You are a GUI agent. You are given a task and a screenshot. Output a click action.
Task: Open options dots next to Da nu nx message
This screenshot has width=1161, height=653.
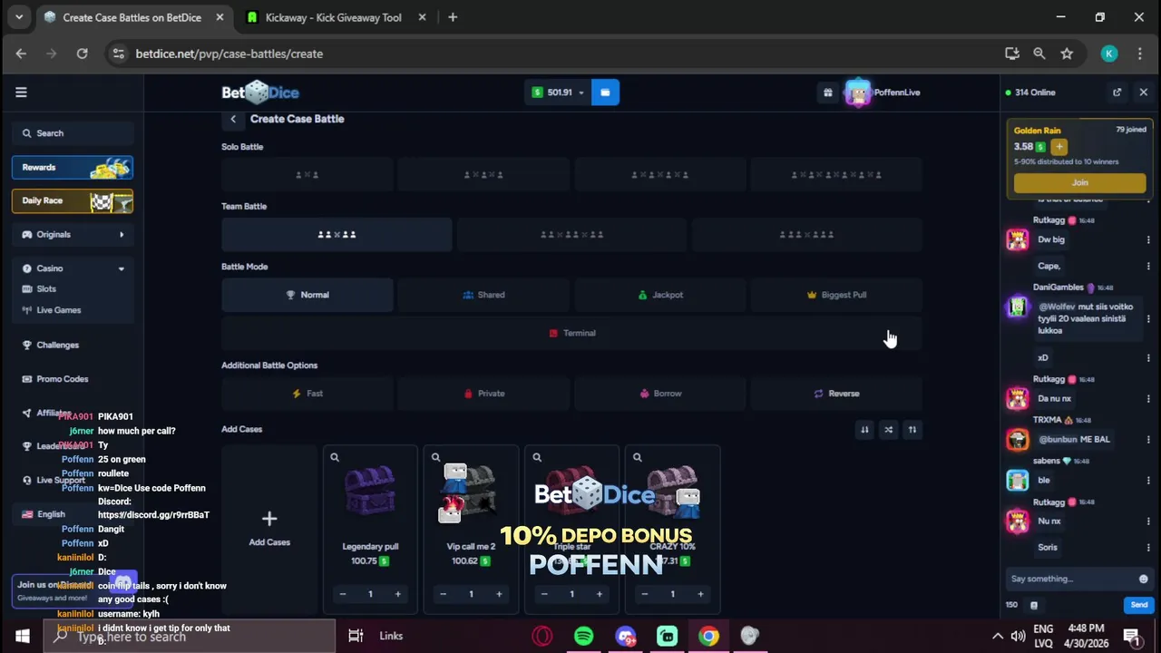point(1148,398)
